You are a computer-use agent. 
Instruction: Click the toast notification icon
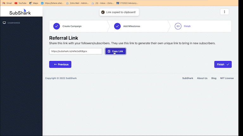pos(103,12)
